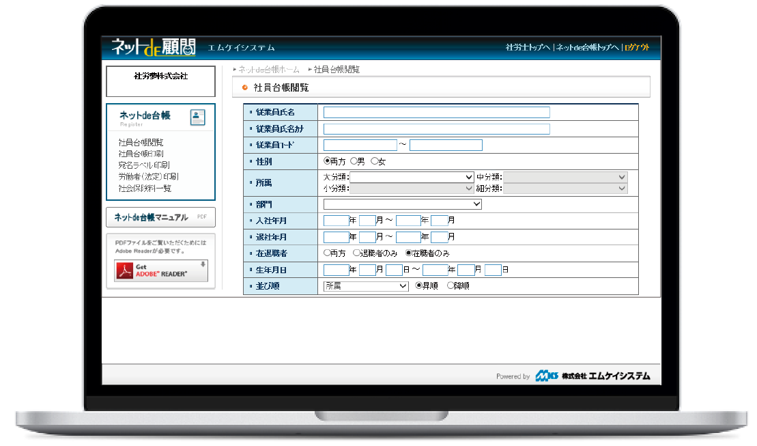The height and width of the screenshot is (446, 757).
Task: Open the 細分類 dropdown
Action: pos(565,189)
